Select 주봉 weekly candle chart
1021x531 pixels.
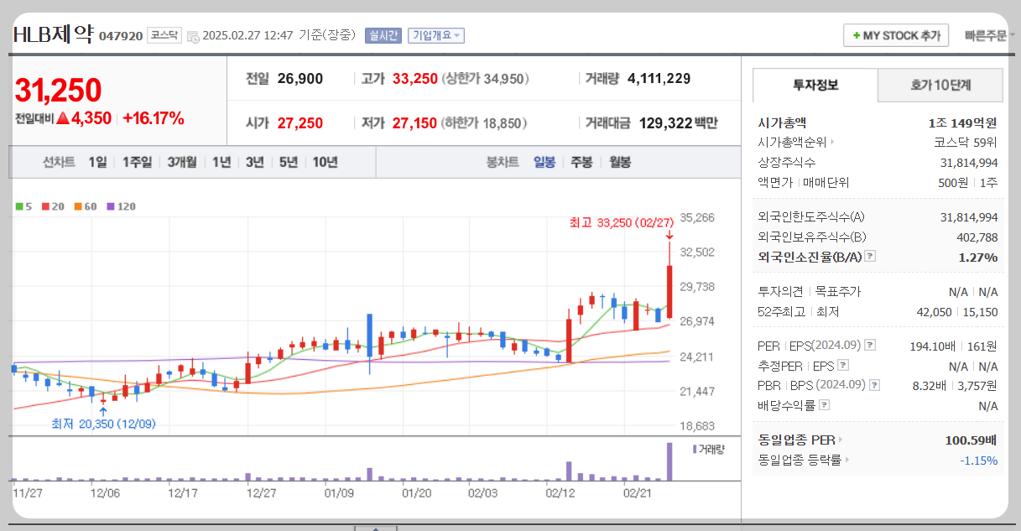581,162
